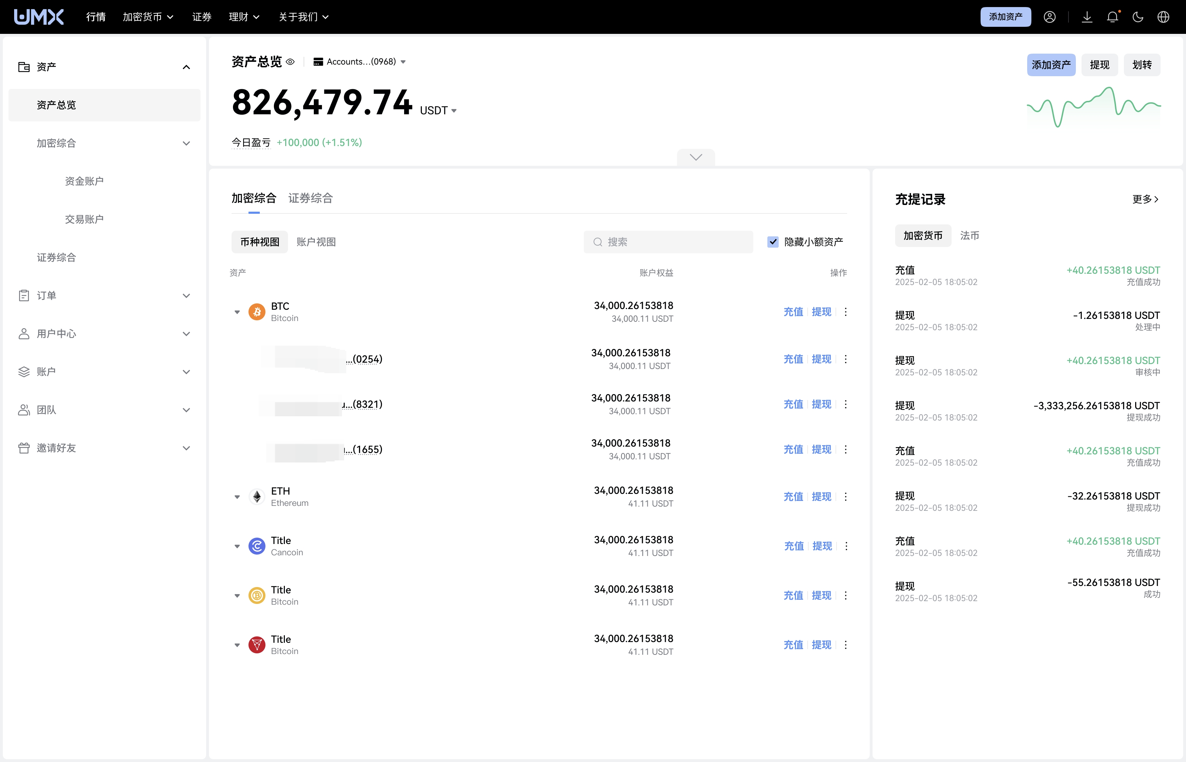Click the download icon in header
This screenshot has height=762, width=1186.
(1087, 17)
